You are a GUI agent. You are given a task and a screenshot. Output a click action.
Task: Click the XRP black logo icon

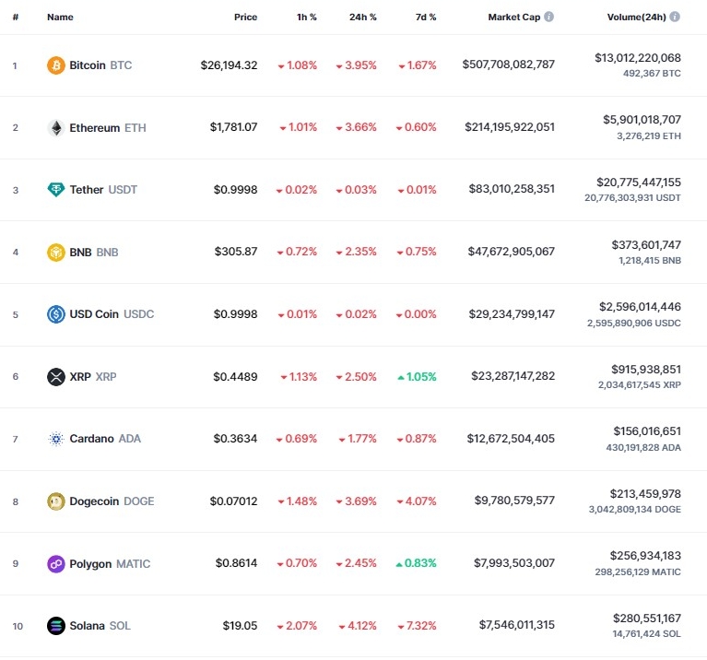point(56,377)
